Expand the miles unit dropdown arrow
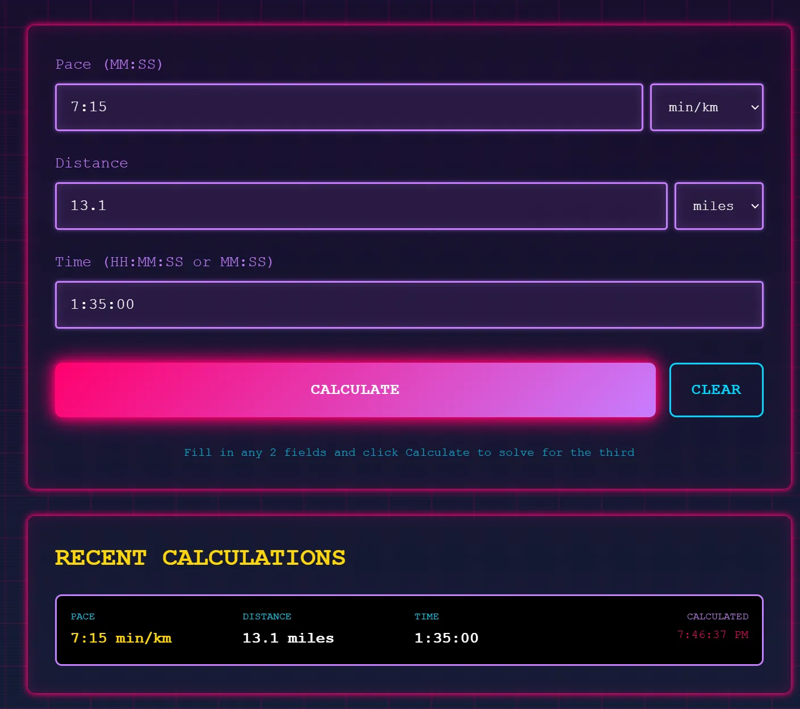 (x=755, y=206)
